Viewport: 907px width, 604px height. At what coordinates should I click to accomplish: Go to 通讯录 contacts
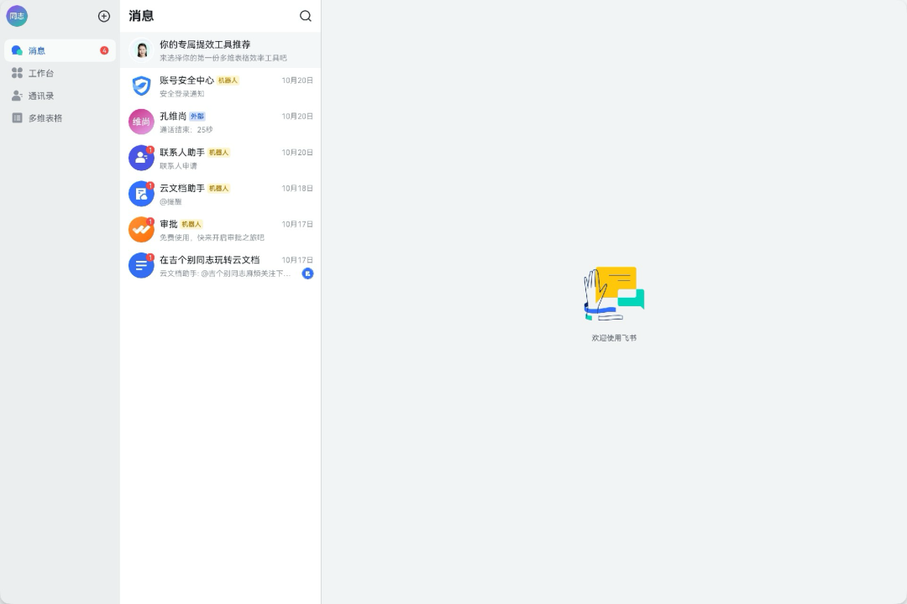tap(60, 96)
